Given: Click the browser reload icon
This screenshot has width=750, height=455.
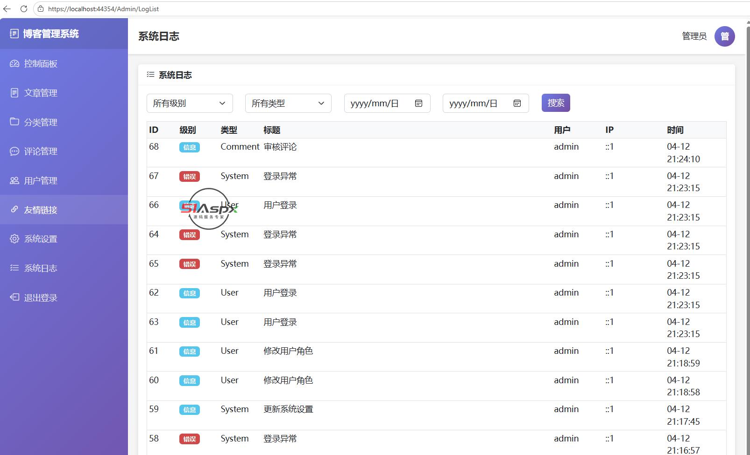Looking at the screenshot, I should pos(24,9).
